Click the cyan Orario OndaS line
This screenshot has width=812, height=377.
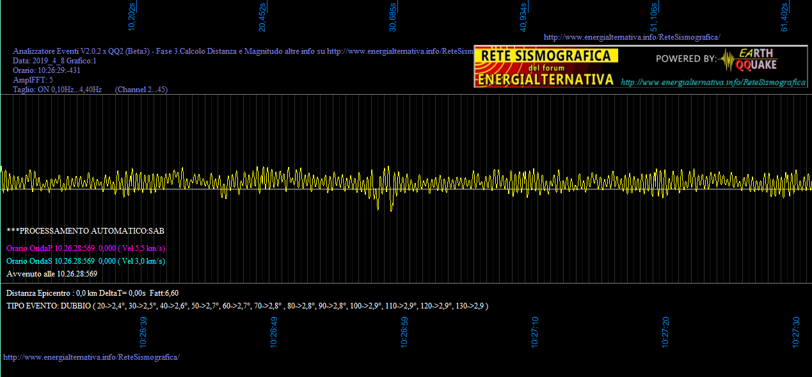[x=86, y=261]
